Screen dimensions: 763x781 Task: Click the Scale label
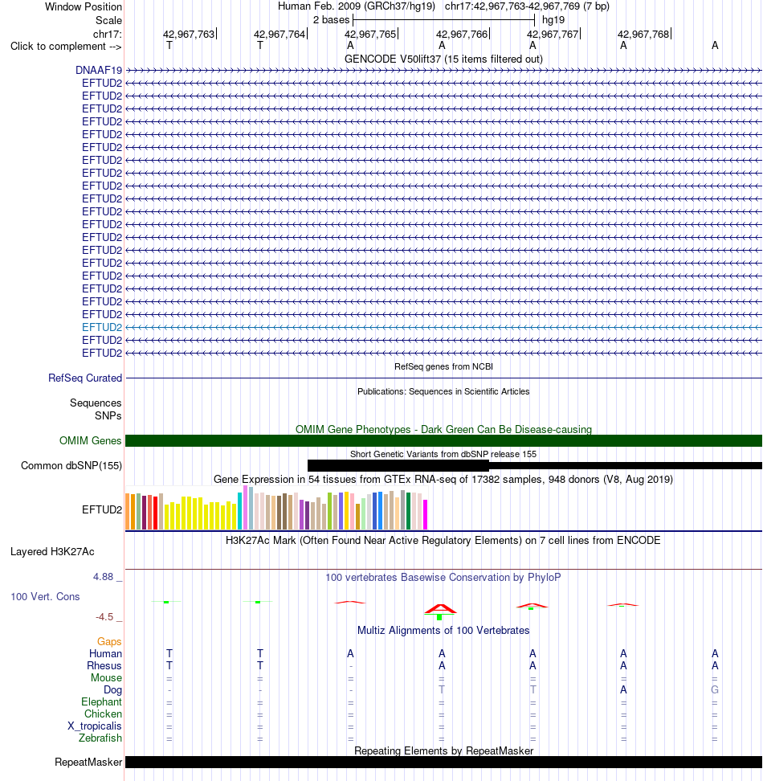[108, 20]
